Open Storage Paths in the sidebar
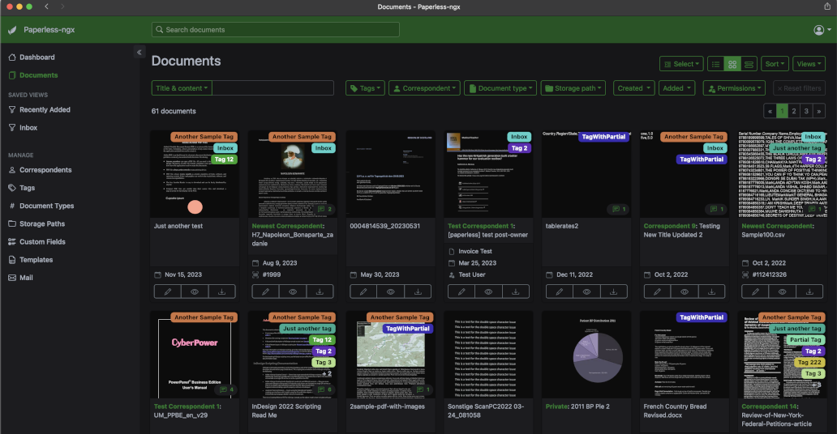 click(x=41, y=224)
